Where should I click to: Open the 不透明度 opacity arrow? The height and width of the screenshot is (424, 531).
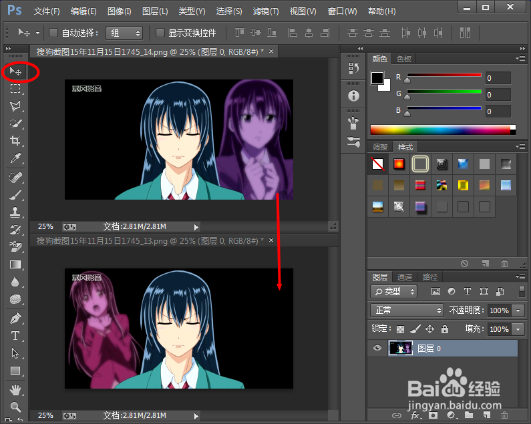click(x=518, y=310)
